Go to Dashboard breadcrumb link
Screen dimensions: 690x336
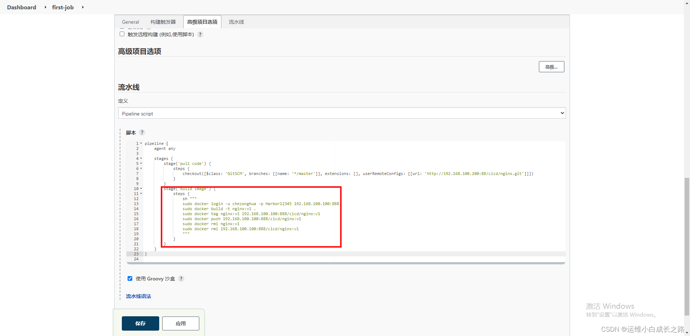(22, 7)
